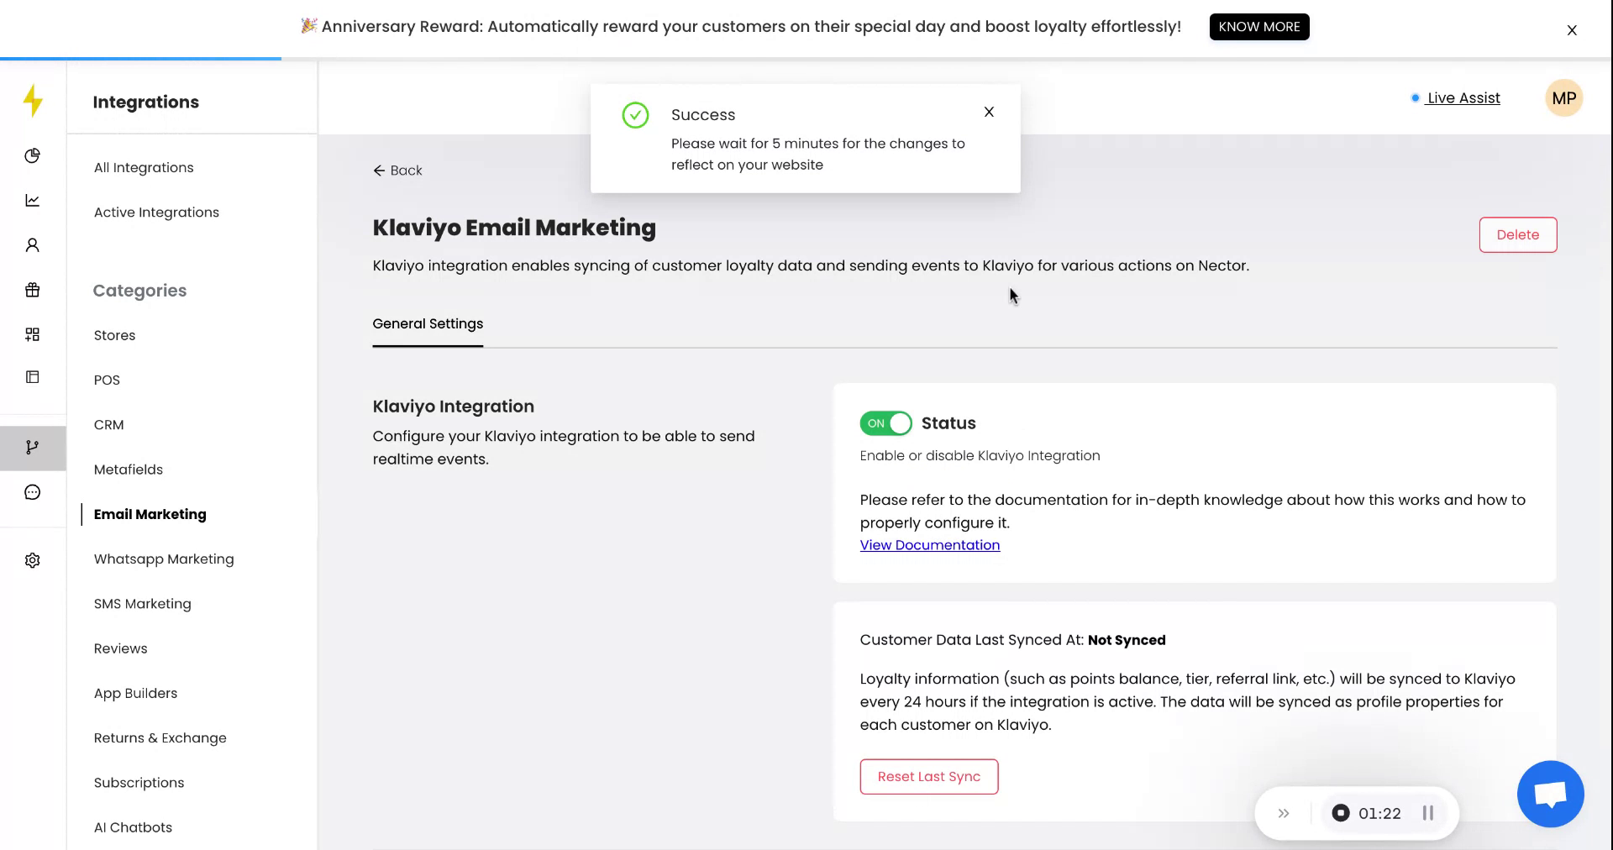Open the chat bubble sidebar icon
1613x850 pixels.
point(33,492)
